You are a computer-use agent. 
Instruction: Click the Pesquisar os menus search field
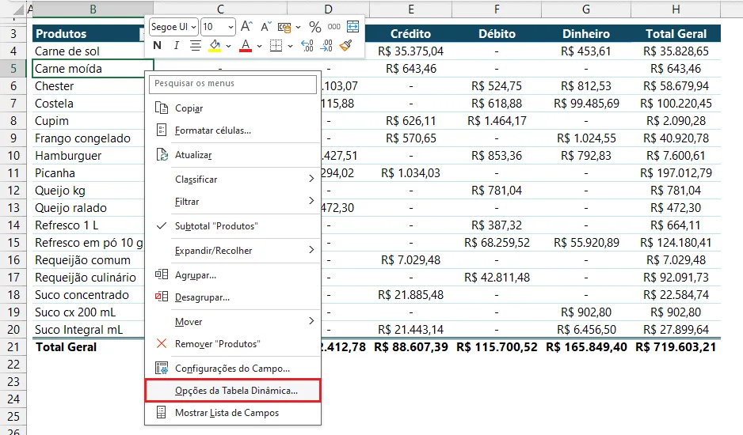233,84
